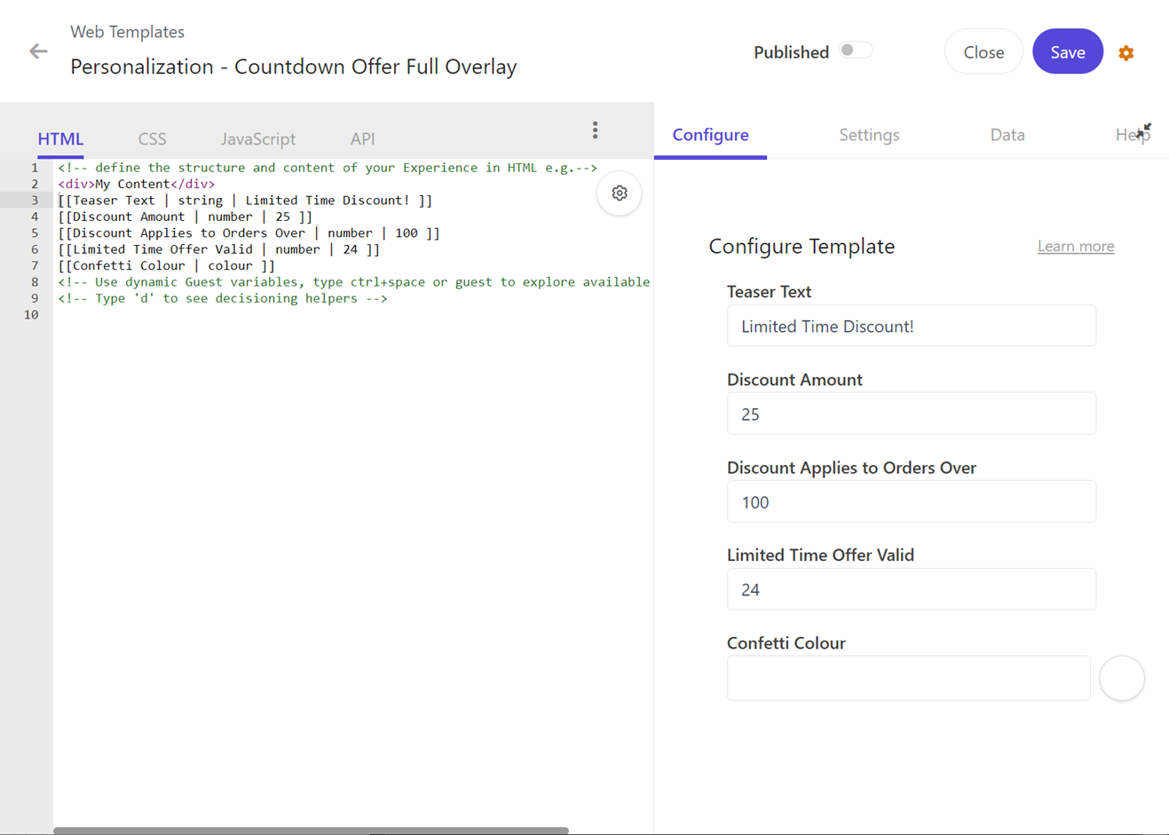Open the Confetti Colour round swatch
This screenshot has width=1169, height=835.
[1122, 678]
